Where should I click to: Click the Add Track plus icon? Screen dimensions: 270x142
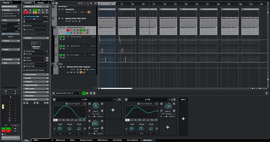point(53,3)
